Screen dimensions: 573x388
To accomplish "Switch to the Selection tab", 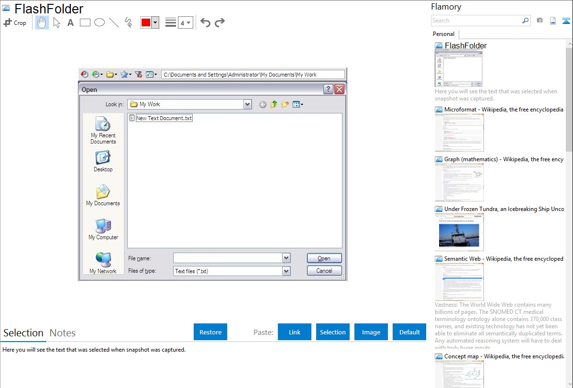I will click(23, 333).
